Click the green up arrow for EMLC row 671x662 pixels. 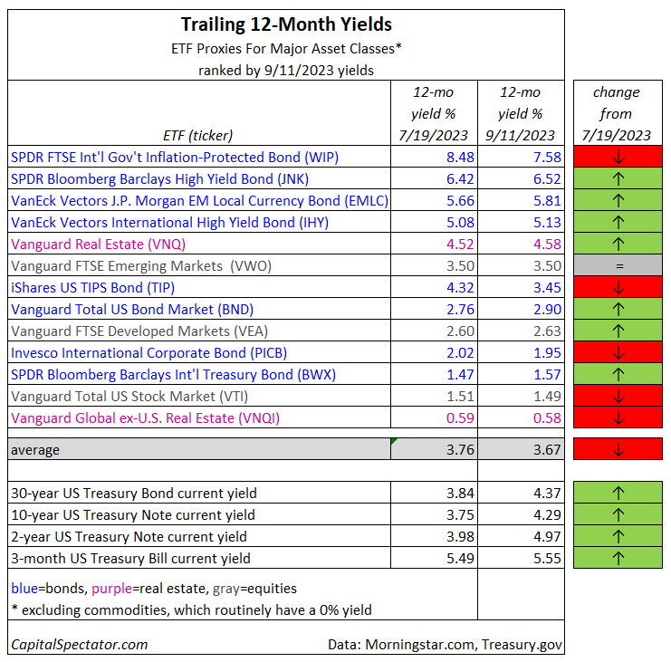[618, 201]
